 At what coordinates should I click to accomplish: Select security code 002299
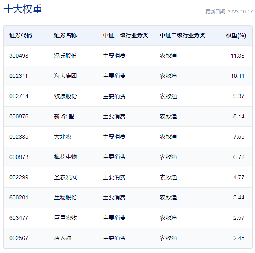click(x=19, y=177)
